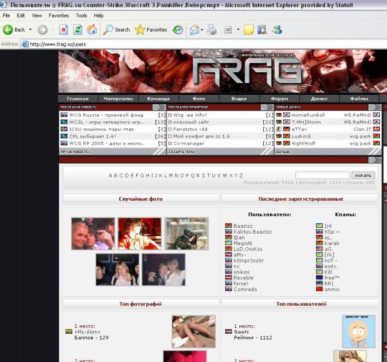Go to the Демки site tab
Image resolution: width=387 pixels, height=362 pixels.
click(319, 99)
